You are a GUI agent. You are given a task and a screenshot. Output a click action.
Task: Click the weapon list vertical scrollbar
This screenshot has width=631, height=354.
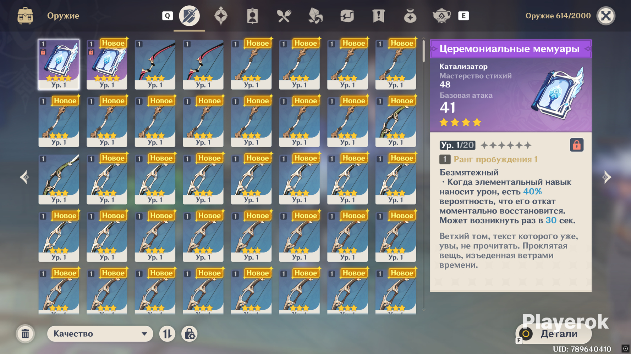tap(423, 173)
